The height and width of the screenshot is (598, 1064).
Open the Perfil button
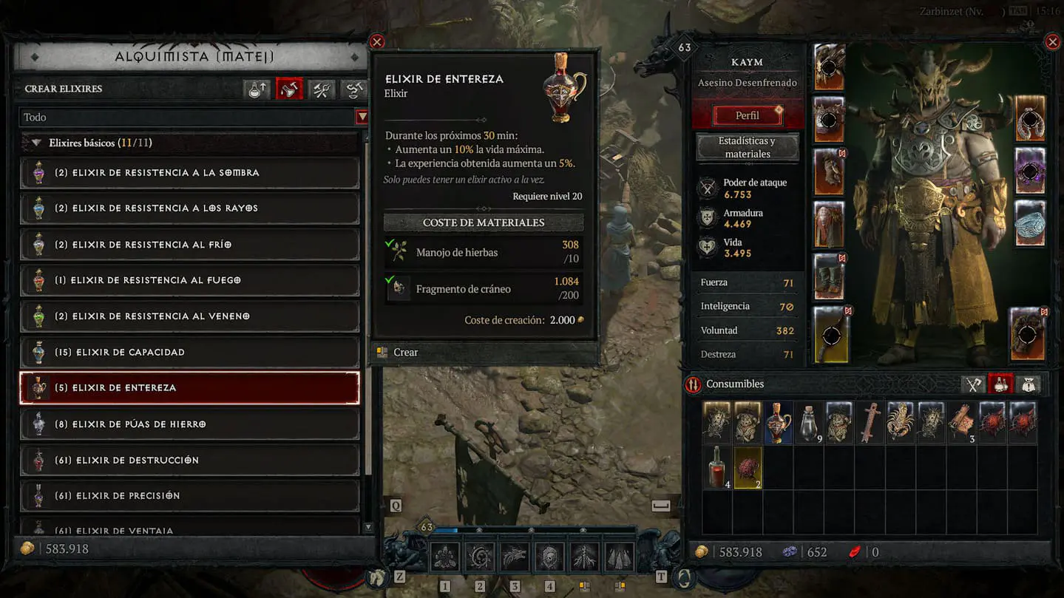[748, 115]
